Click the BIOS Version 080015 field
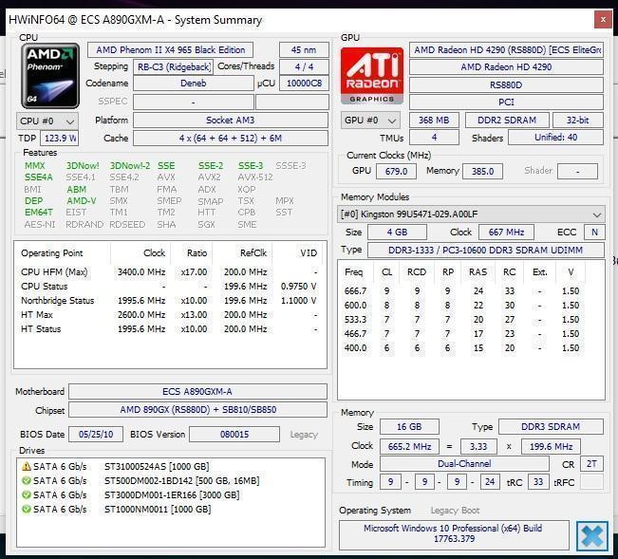The height and width of the screenshot is (559, 618). point(234,435)
